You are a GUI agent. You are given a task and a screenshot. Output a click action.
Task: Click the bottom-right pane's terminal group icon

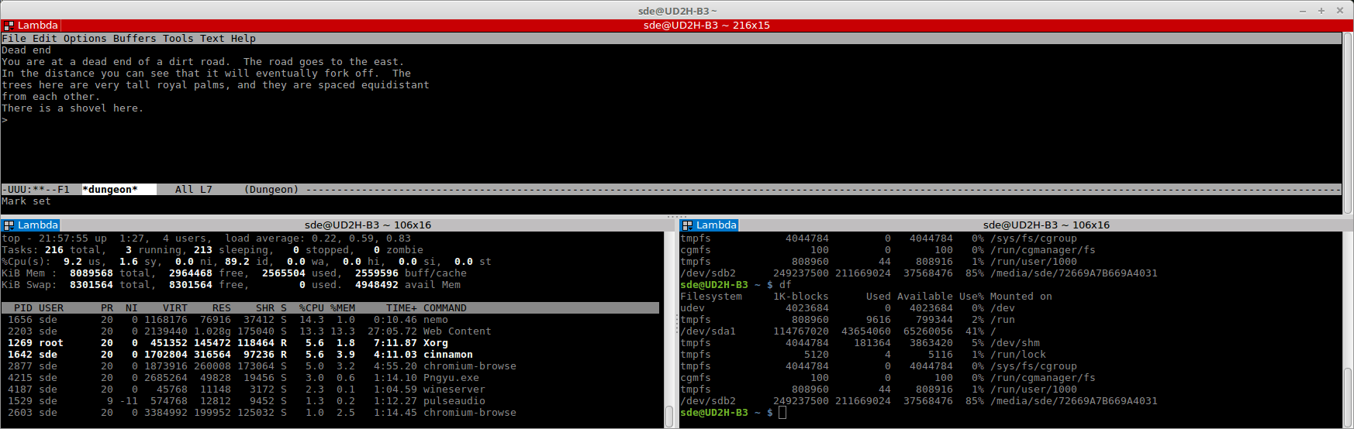point(687,225)
